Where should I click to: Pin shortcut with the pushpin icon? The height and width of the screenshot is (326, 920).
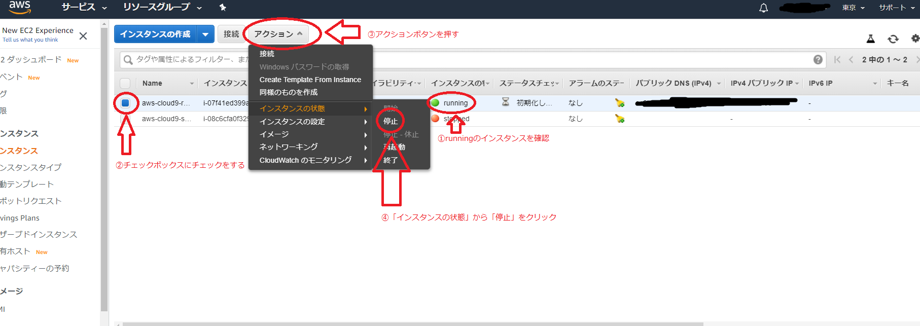click(x=223, y=7)
